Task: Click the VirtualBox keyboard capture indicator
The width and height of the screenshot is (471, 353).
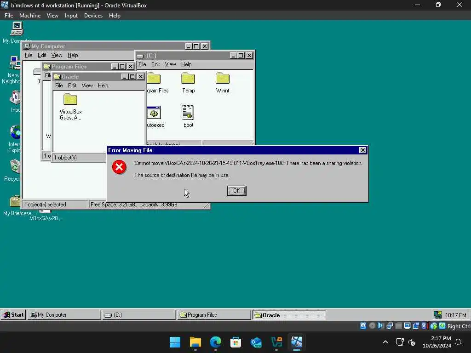Action: (x=442, y=326)
